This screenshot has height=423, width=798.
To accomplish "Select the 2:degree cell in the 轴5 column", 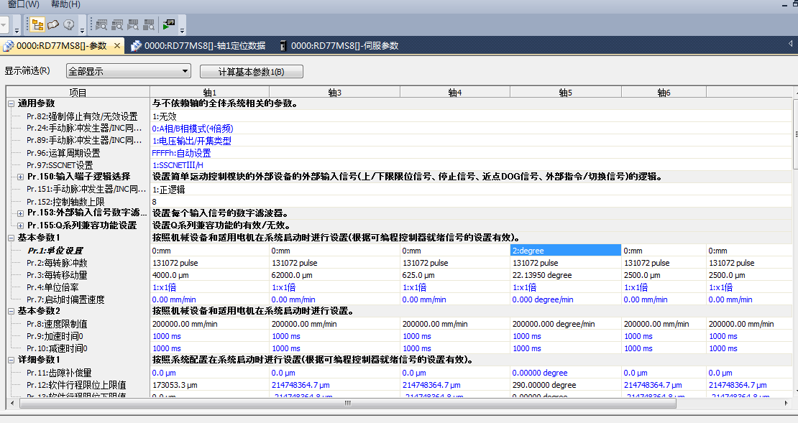I will (564, 251).
